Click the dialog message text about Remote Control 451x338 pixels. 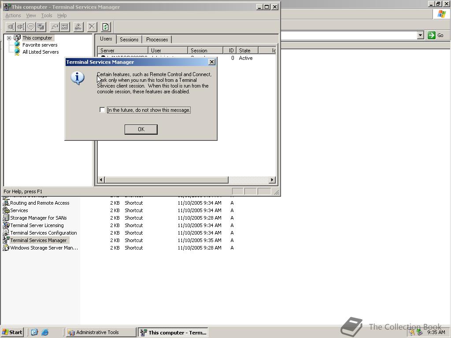click(x=154, y=83)
